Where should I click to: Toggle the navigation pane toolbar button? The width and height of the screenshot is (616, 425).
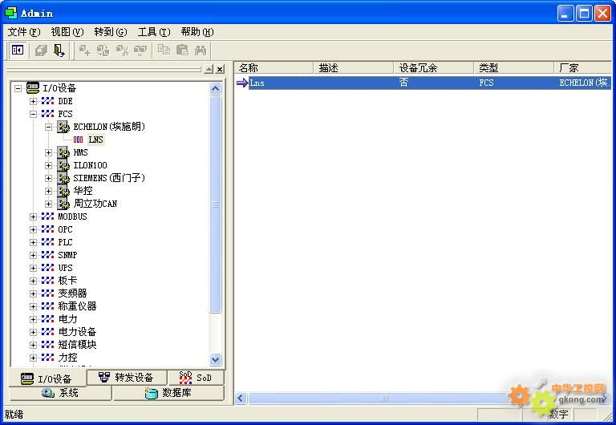17,51
